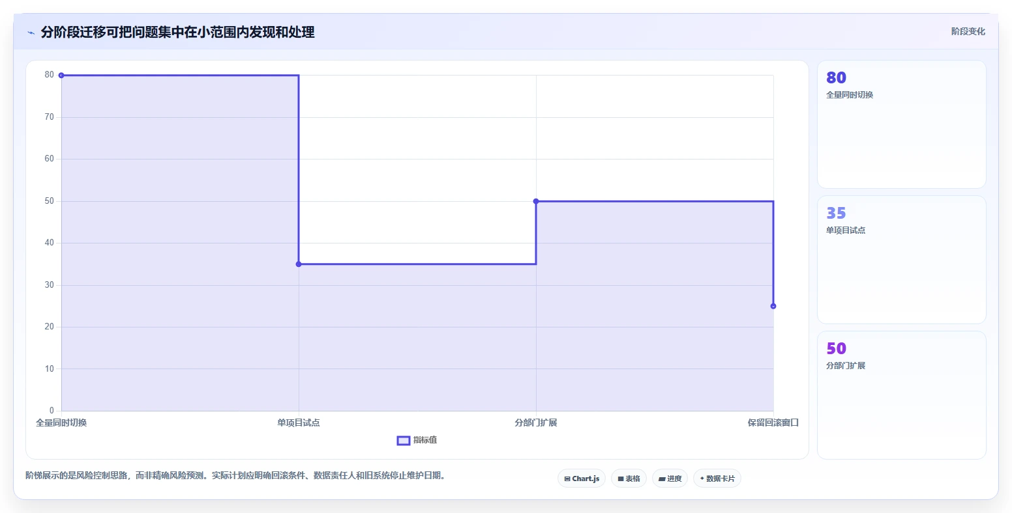Click the 分部门扩展 x-axis label

tap(536, 423)
